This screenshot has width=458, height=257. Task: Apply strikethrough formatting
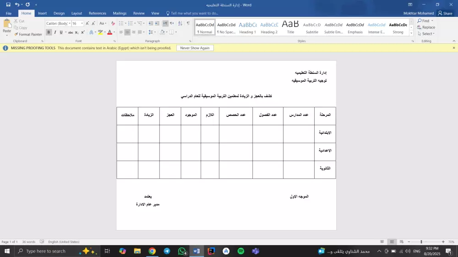pyautogui.click(x=71, y=32)
